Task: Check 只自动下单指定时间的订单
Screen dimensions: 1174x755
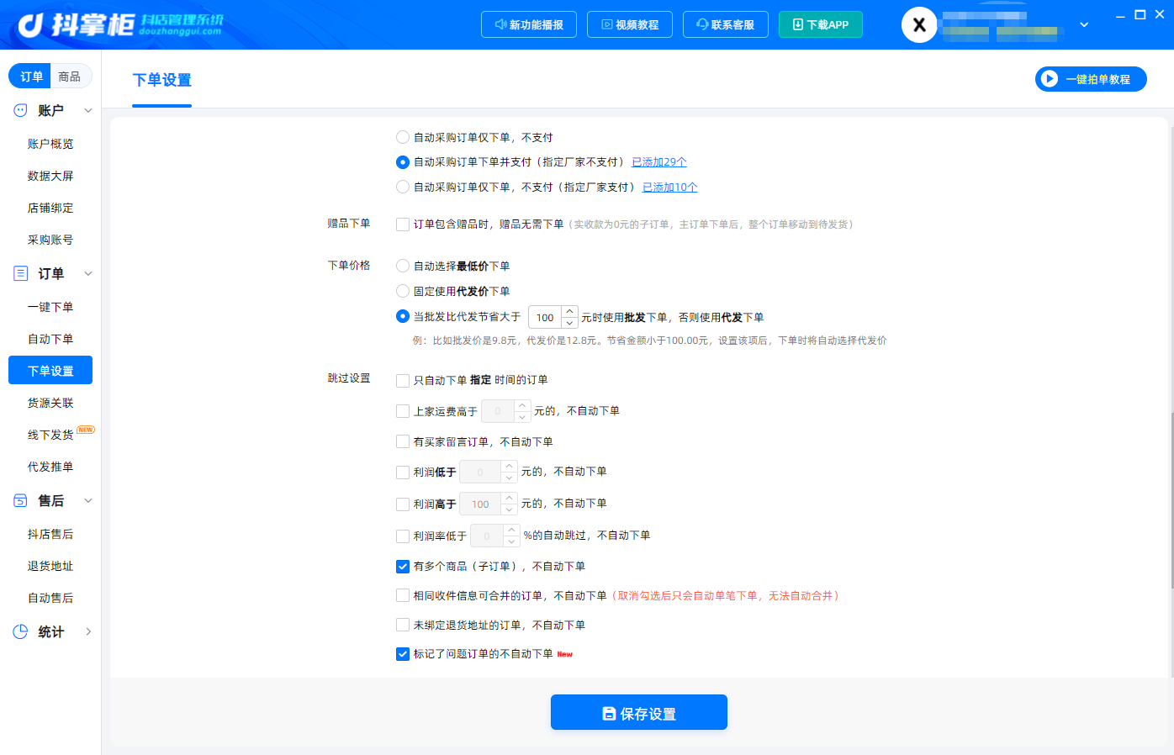Action: pos(403,380)
